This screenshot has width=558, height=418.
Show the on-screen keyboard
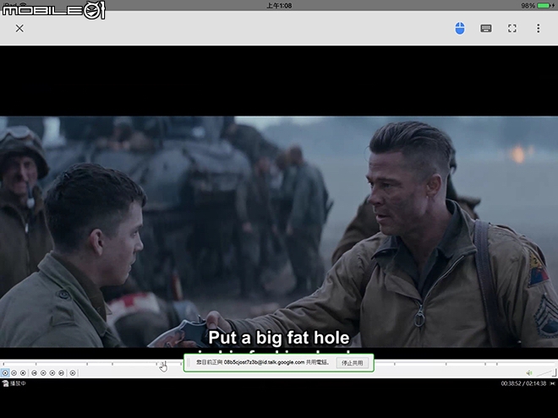point(486,29)
